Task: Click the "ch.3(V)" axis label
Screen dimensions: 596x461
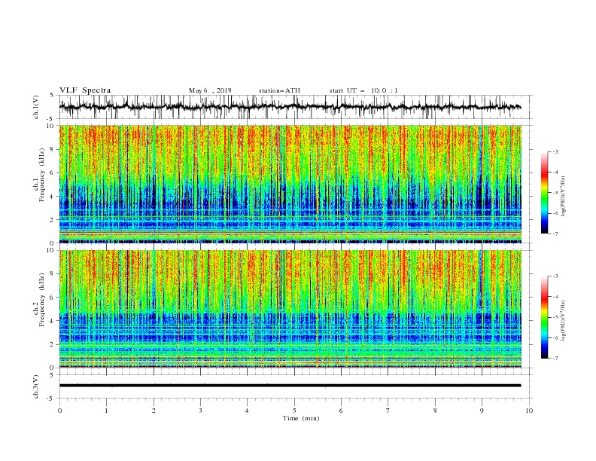Action: 36,386
